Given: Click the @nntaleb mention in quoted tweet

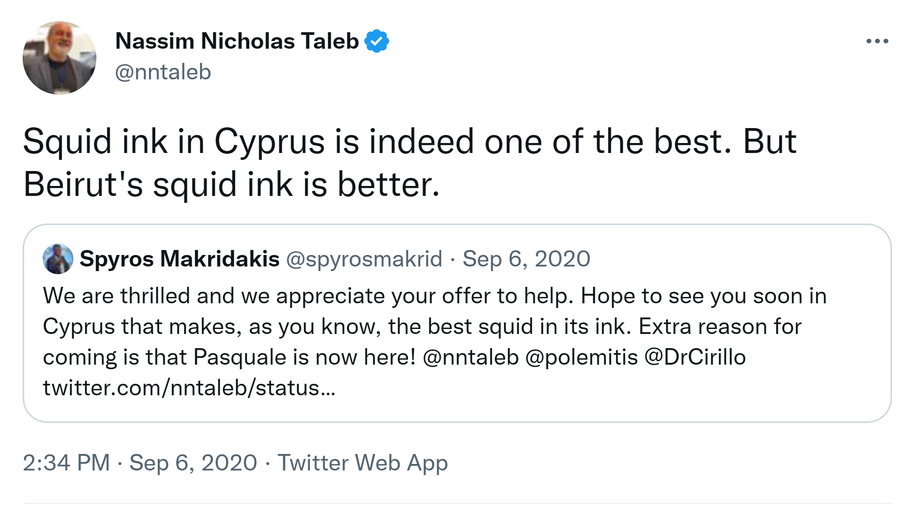Looking at the screenshot, I should point(470,357).
